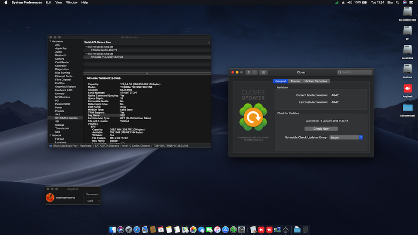Click the Siri icon in menu bar
Viewport: 418px width, 235px height.
pyautogui.click(x=405, y=3)
